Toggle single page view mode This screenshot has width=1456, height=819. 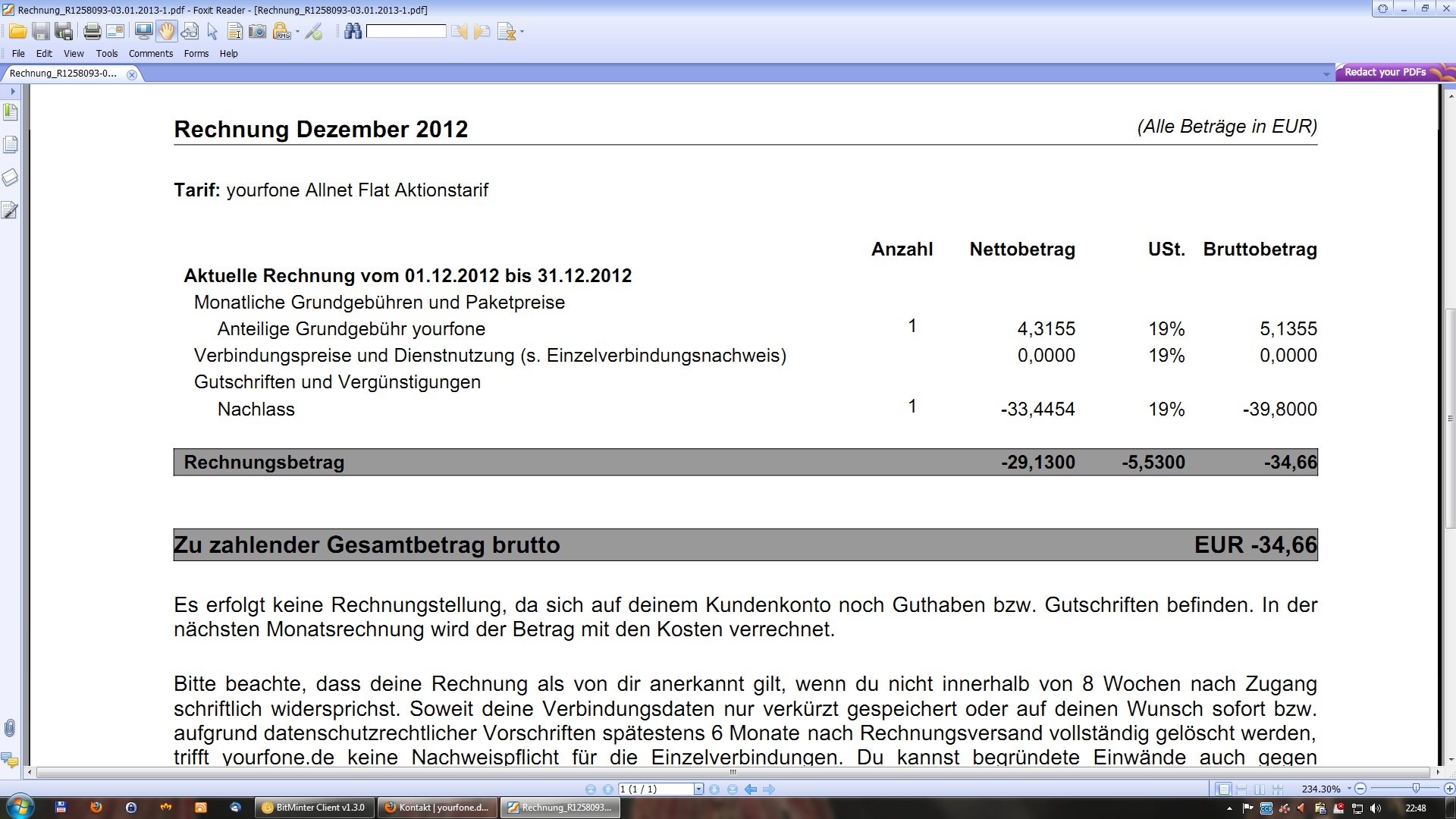[x=1223, y=789]
